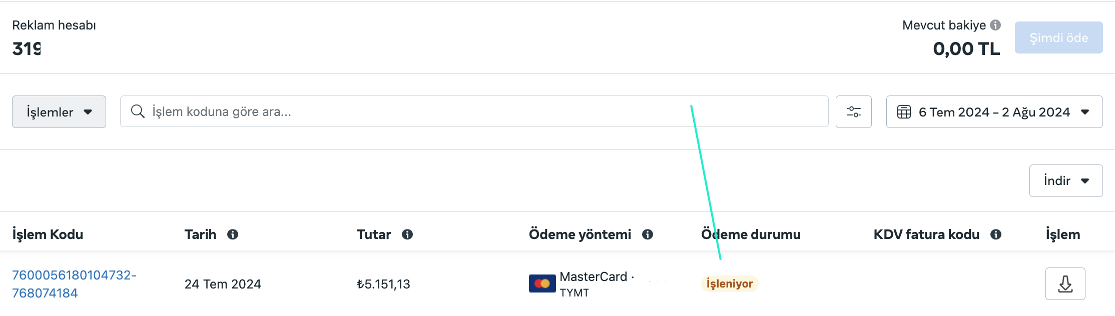Click info icon beside Ödeme yöntemi header

point(648,234)
